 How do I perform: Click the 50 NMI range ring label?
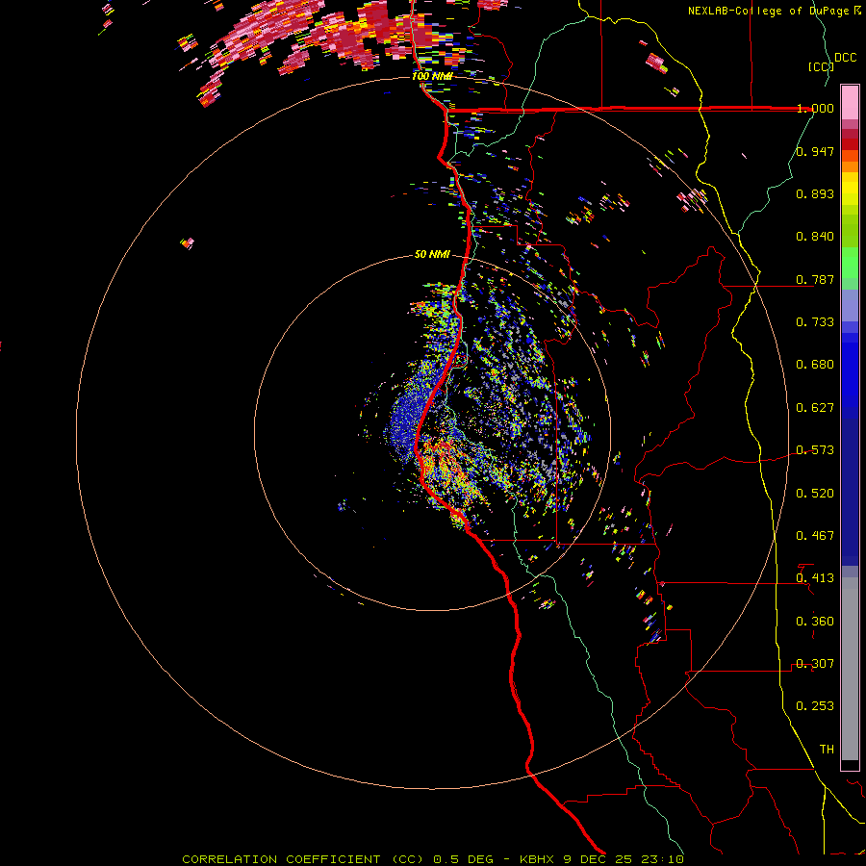432,254
